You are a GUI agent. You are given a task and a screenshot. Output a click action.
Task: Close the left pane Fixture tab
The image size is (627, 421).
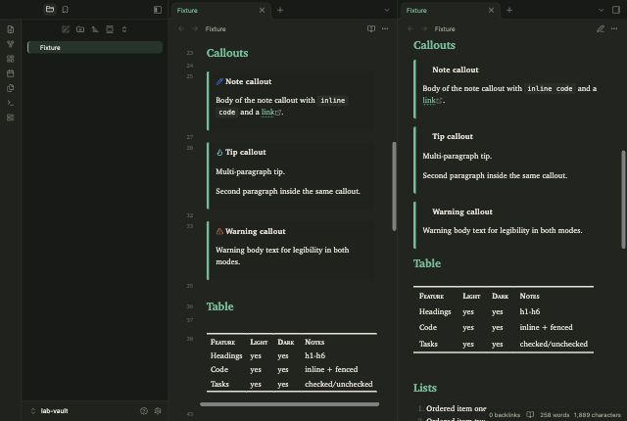[262, 11]
